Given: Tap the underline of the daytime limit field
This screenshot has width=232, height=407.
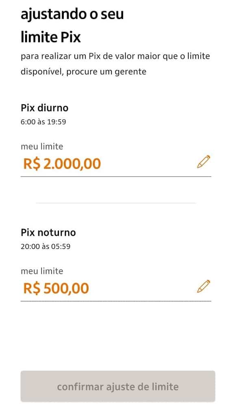Looking at the screenshot, I should (x=116, y=177).
